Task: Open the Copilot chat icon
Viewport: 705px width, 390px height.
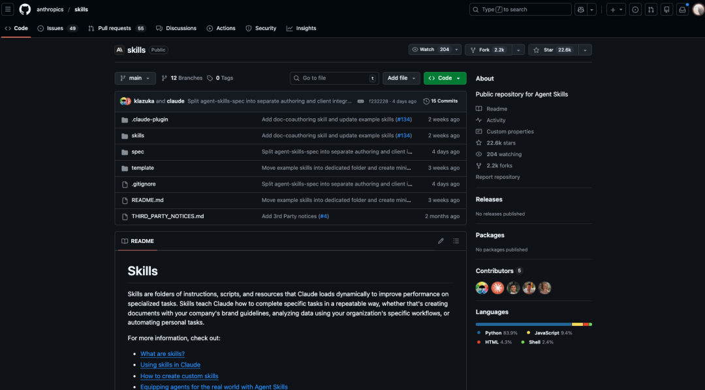Action: click(x=581, y=9)
